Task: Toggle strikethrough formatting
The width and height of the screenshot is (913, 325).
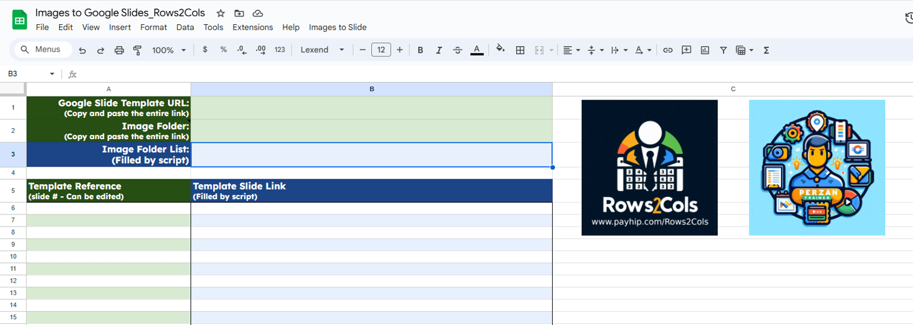Action: pos(458,50)
